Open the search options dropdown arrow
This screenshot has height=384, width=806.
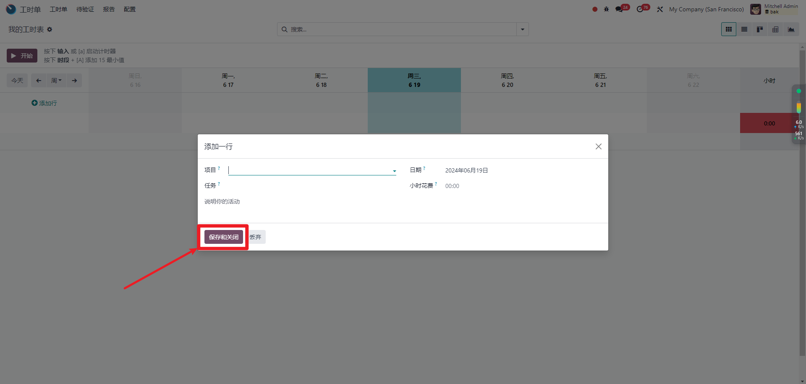tap(522, 29)
